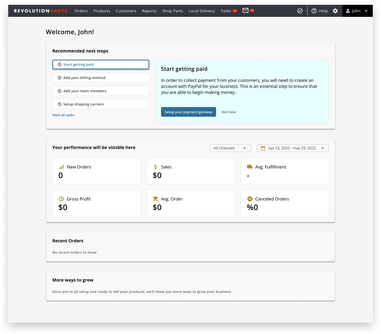Open the mail inbox envelope icon
This screenshot has height=334, width=381.
click(x=245, y=11)
